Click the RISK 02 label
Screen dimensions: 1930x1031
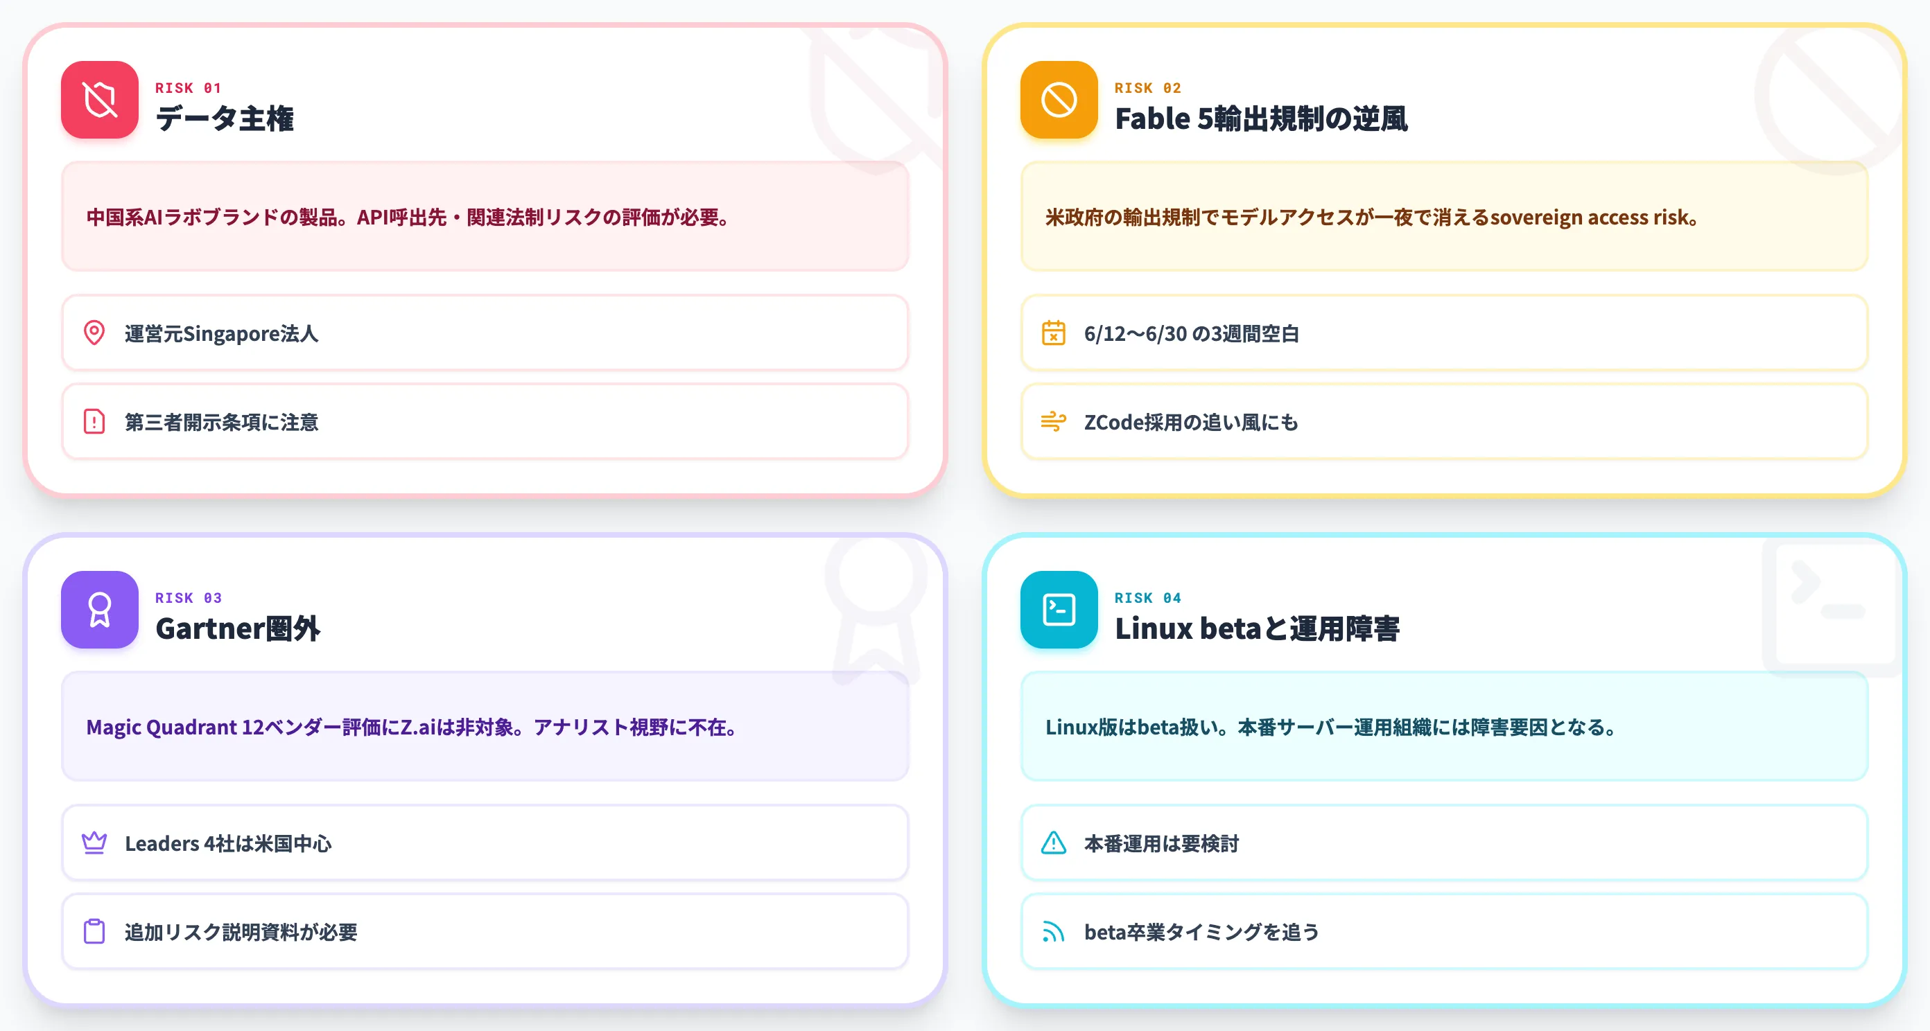click(x=1148, y=87)
